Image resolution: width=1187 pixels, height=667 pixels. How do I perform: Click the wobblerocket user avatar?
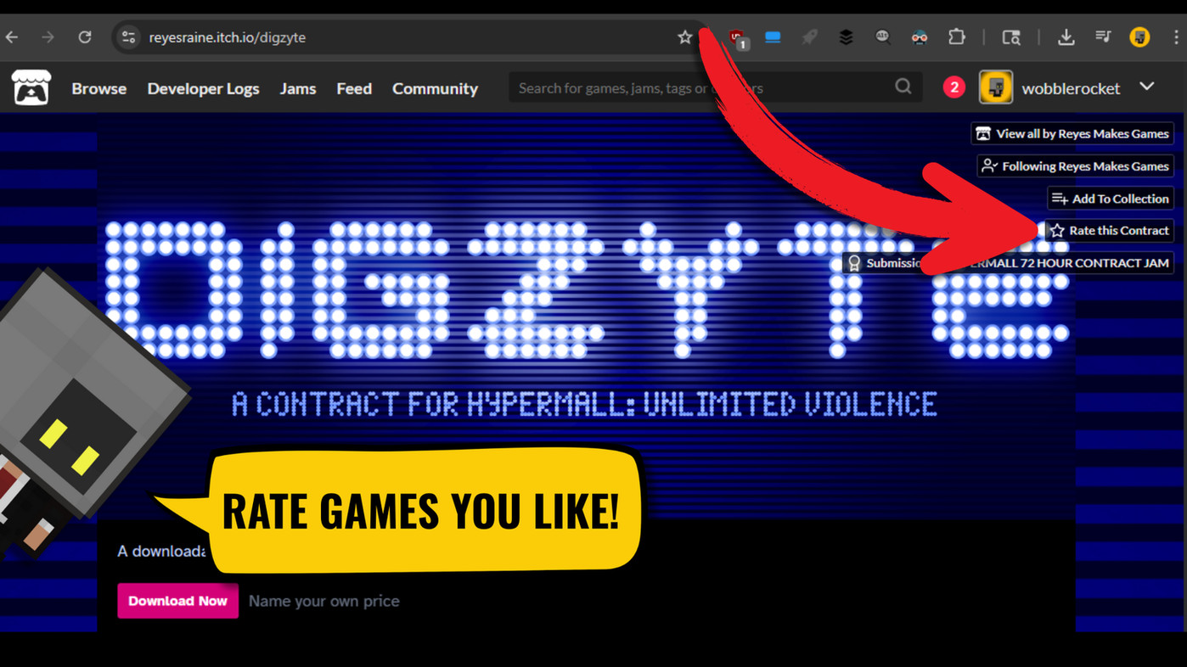pos(996,87)
